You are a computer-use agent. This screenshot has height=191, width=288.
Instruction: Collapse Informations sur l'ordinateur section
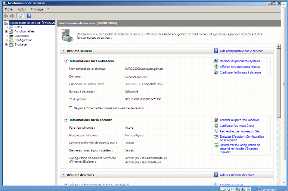click(66, 61)
